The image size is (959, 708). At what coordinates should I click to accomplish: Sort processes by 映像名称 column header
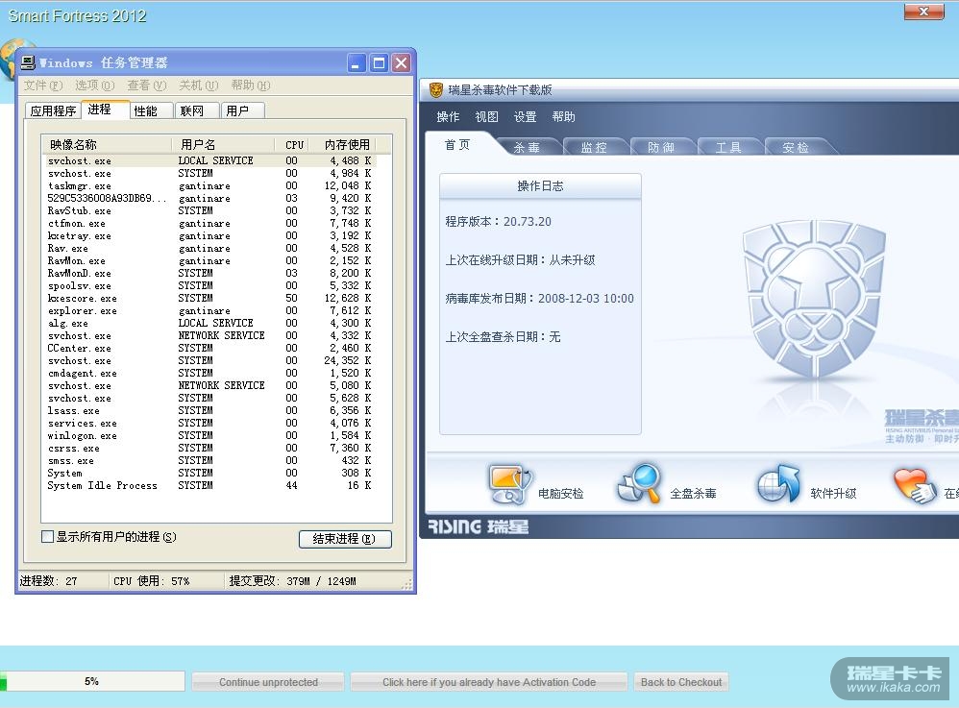(x=107, y=144)
